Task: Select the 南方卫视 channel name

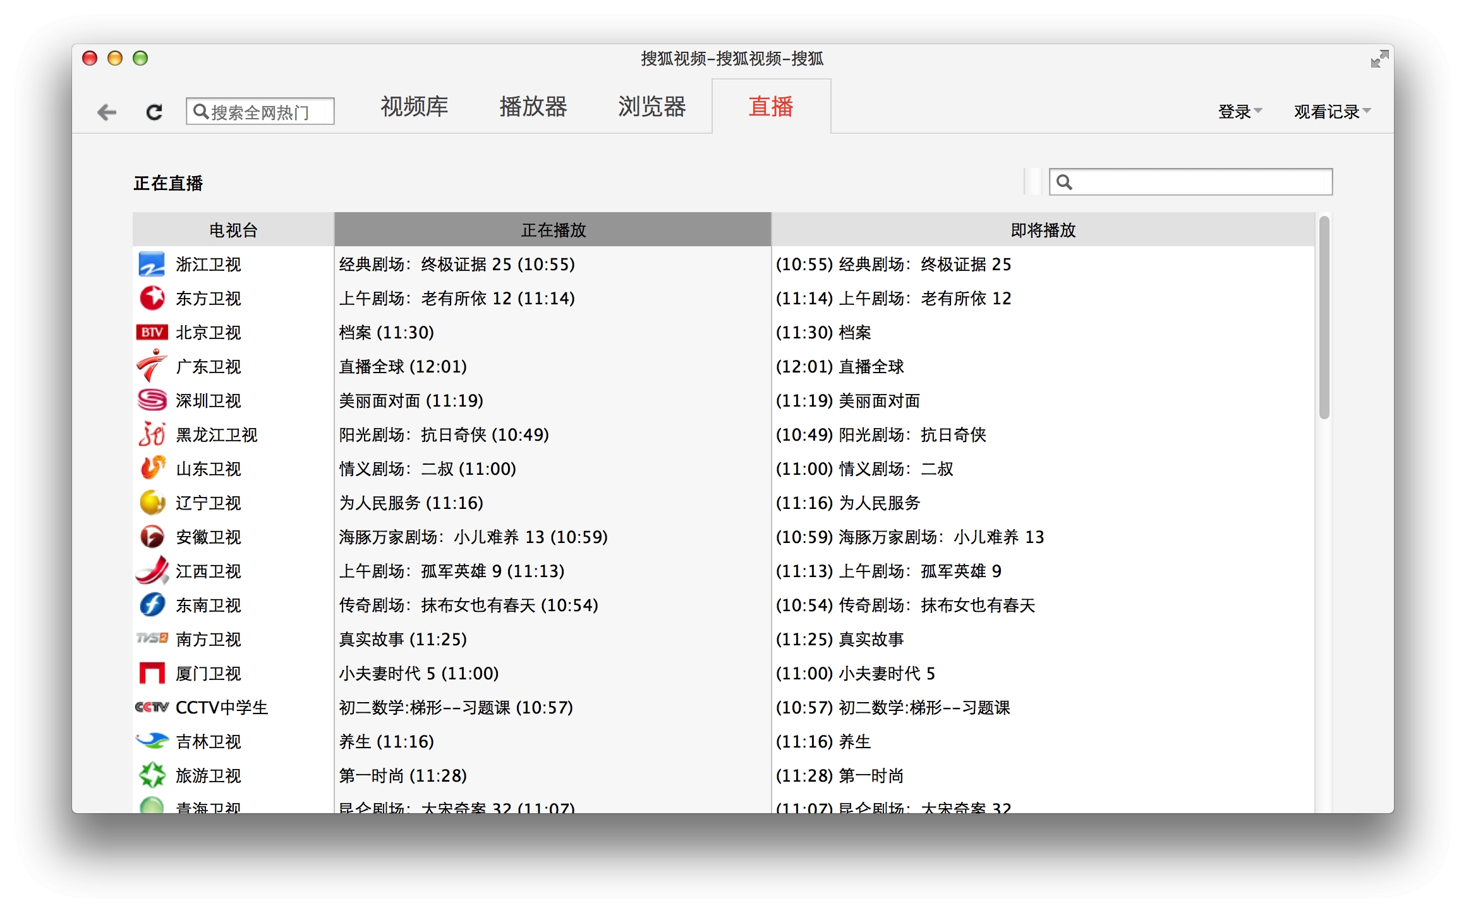Action: (x=208, y=640)
